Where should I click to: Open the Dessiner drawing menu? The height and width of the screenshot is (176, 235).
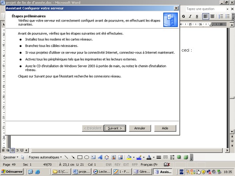point(11,157)
